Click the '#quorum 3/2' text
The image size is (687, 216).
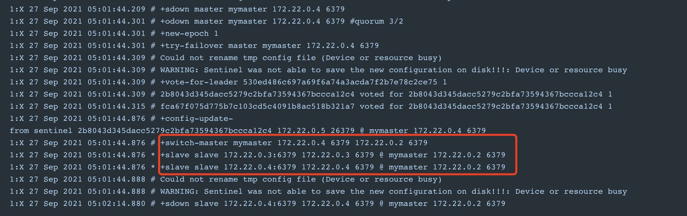(x=376, y=21)
